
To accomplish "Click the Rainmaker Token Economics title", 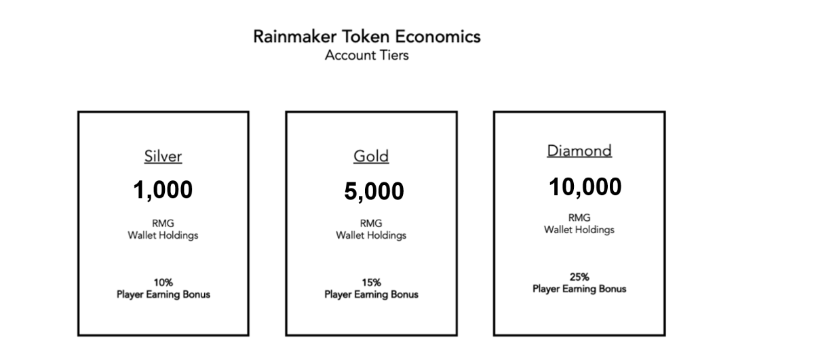I will point(366,37).
